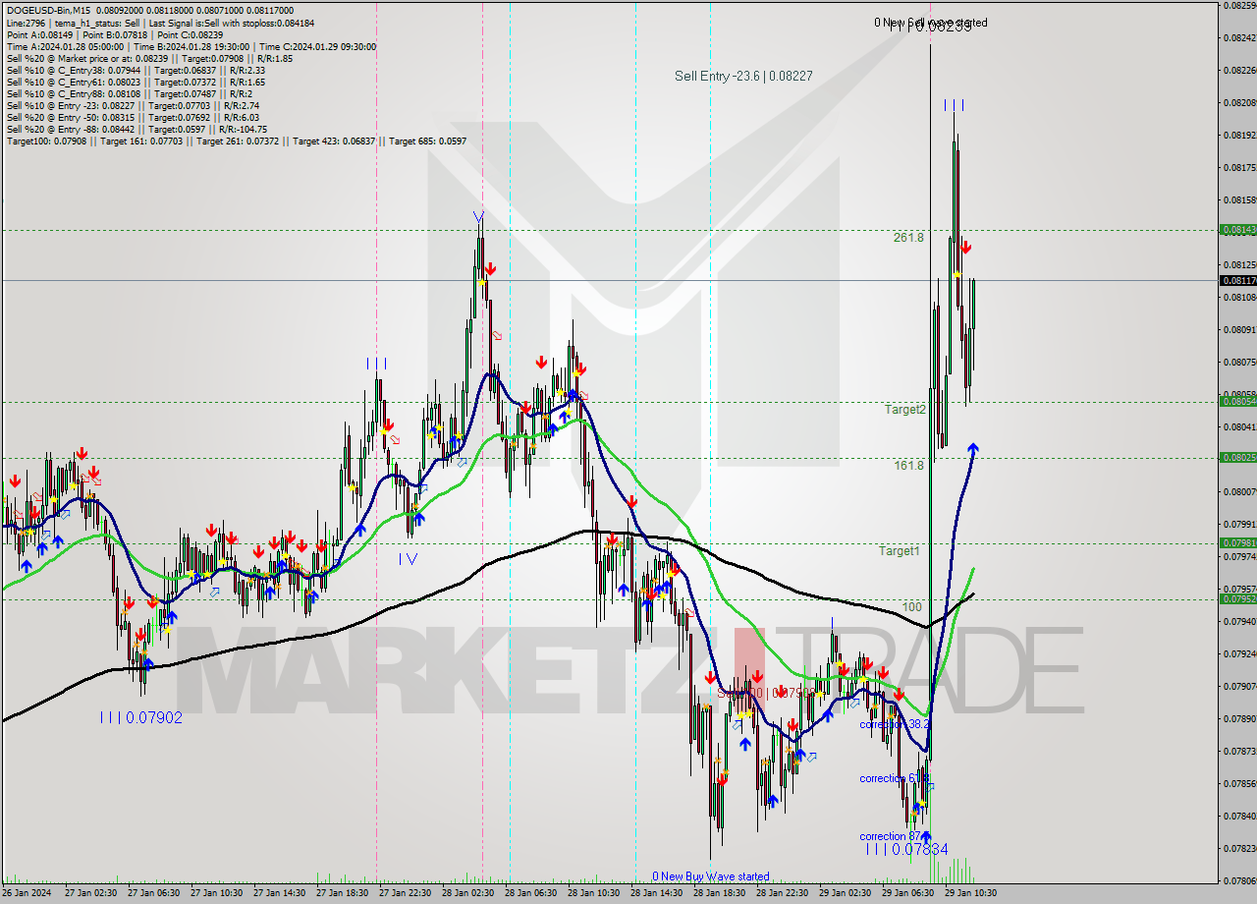Click the green 0.07952 price level tag

(1237, 598)
